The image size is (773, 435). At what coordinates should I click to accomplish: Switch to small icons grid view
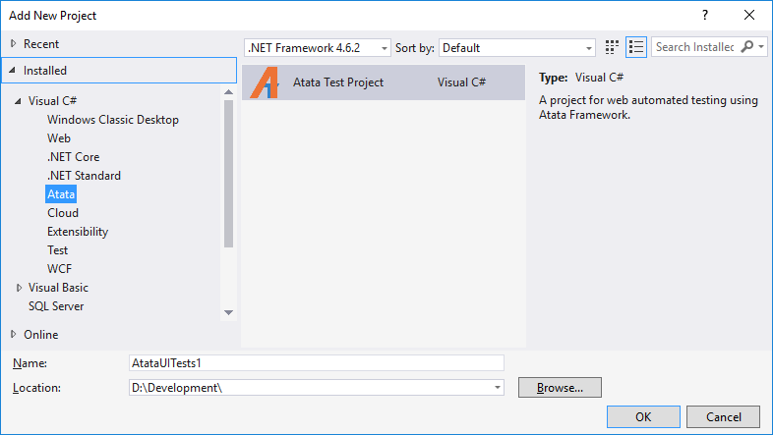point(612,47)
